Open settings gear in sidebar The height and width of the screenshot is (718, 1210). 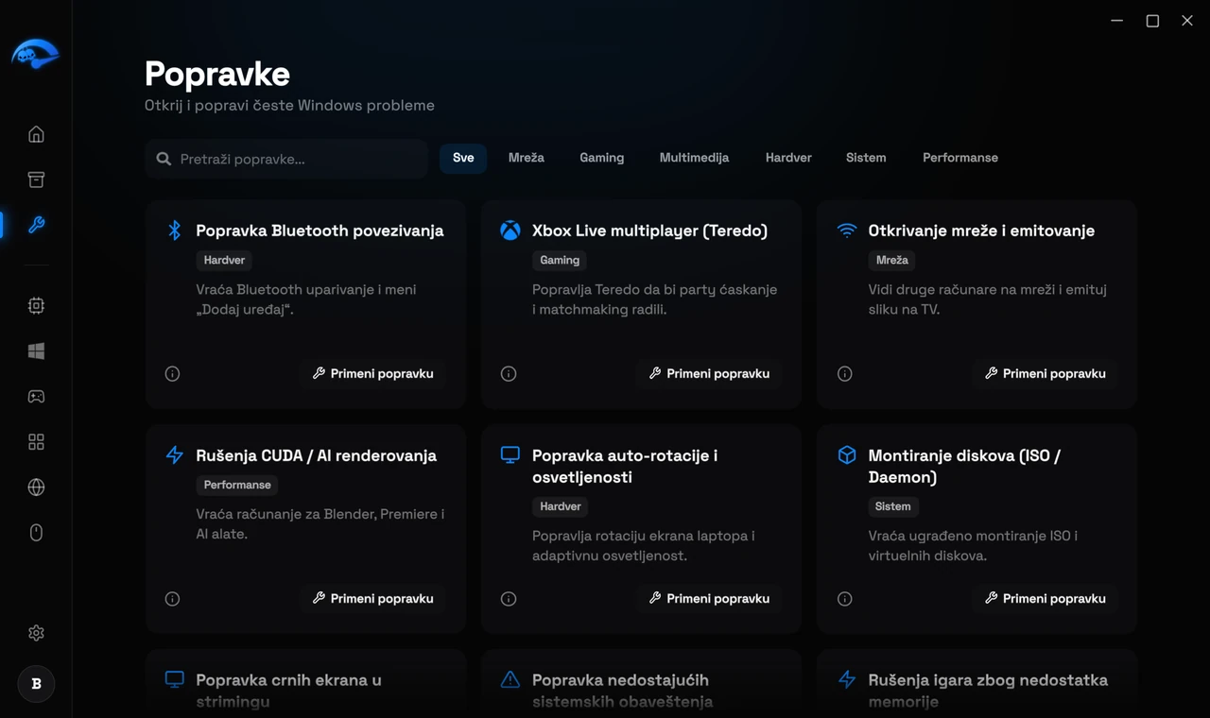pyautogui.click(x=36, y=633)
